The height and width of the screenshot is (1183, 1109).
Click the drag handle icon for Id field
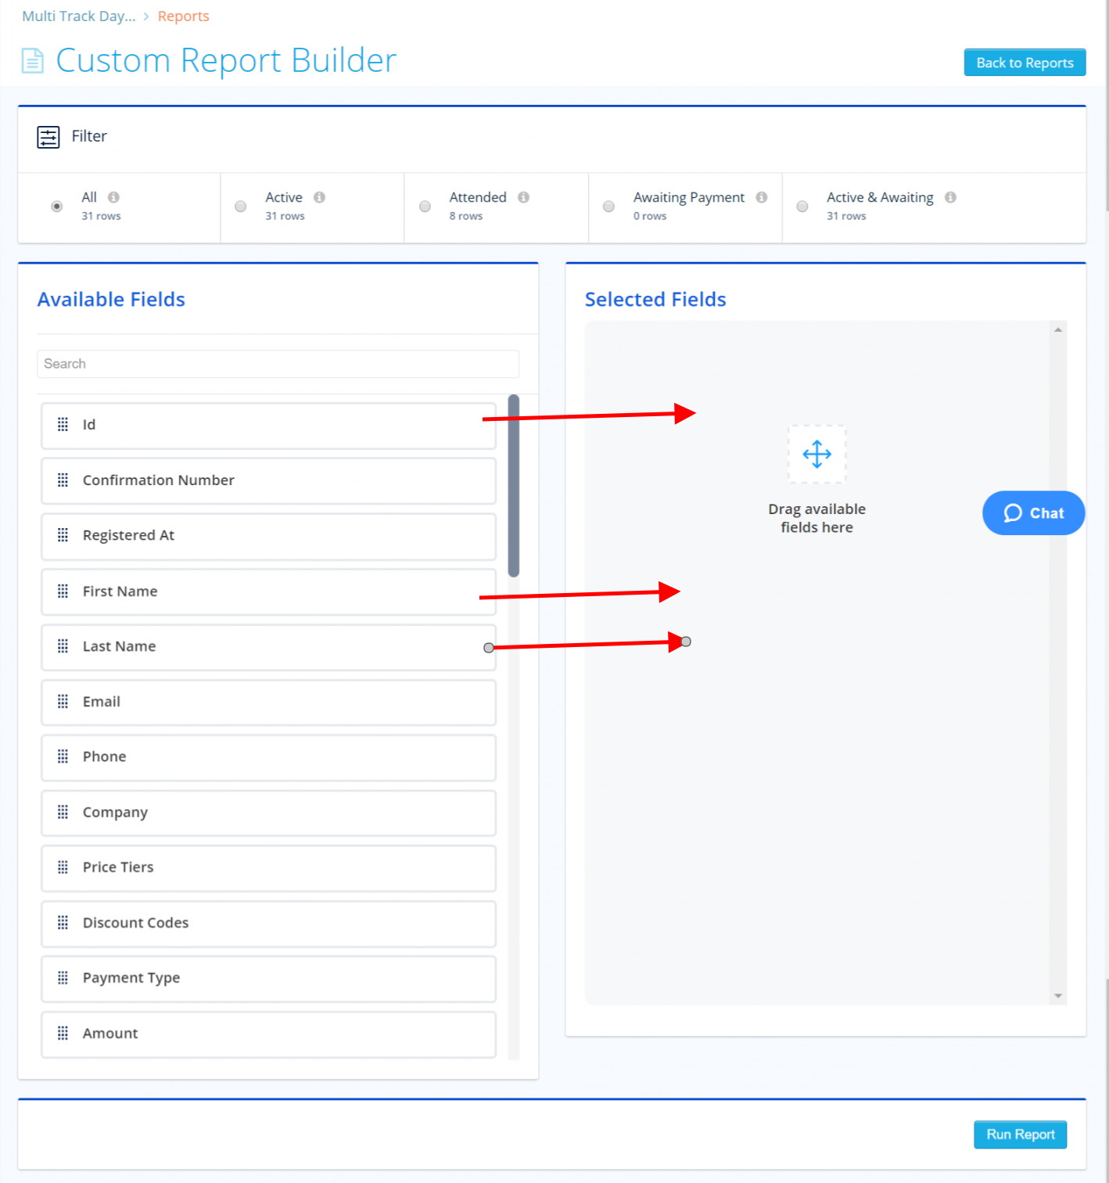[63, 425]
